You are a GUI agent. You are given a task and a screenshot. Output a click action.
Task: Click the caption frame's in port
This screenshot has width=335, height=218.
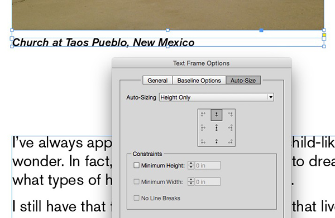12,38
